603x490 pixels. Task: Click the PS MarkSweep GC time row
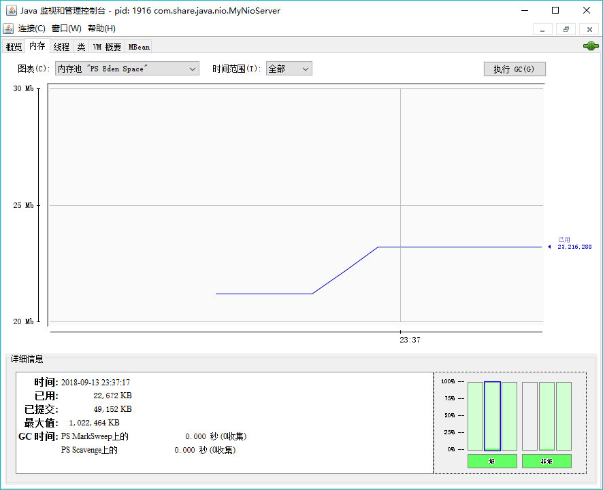(153, 436)
